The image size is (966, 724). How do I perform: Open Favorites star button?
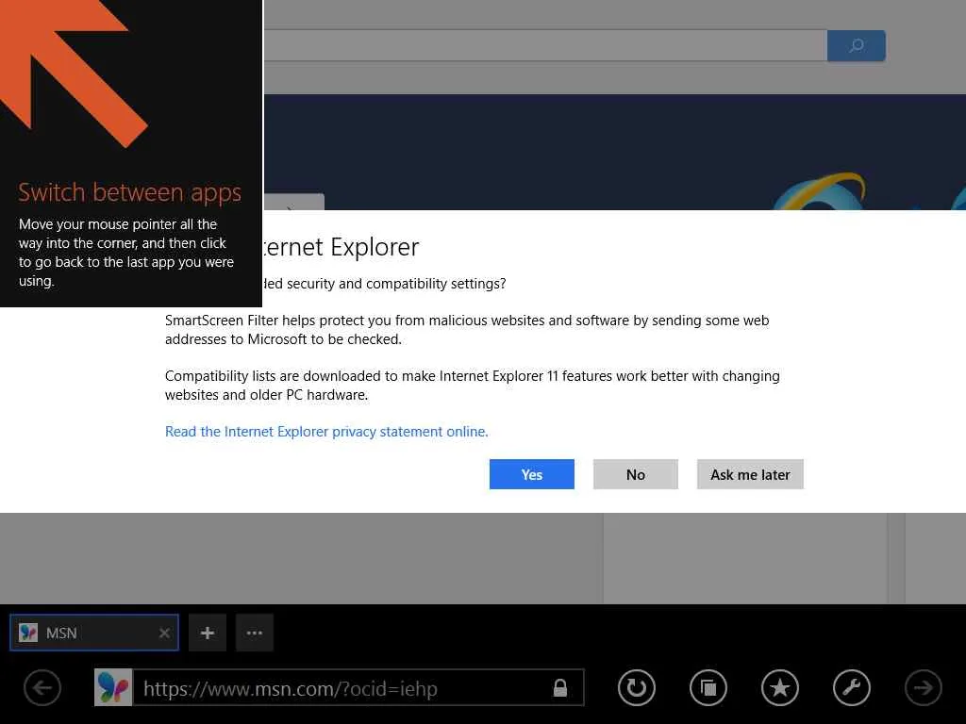tap(780, 687)
